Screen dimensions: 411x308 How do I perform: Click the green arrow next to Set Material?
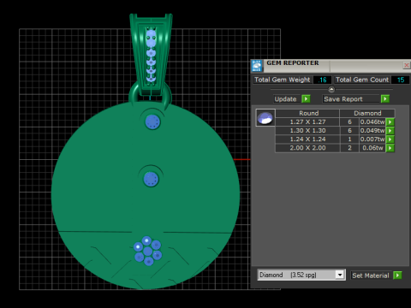tap(397, 275)
